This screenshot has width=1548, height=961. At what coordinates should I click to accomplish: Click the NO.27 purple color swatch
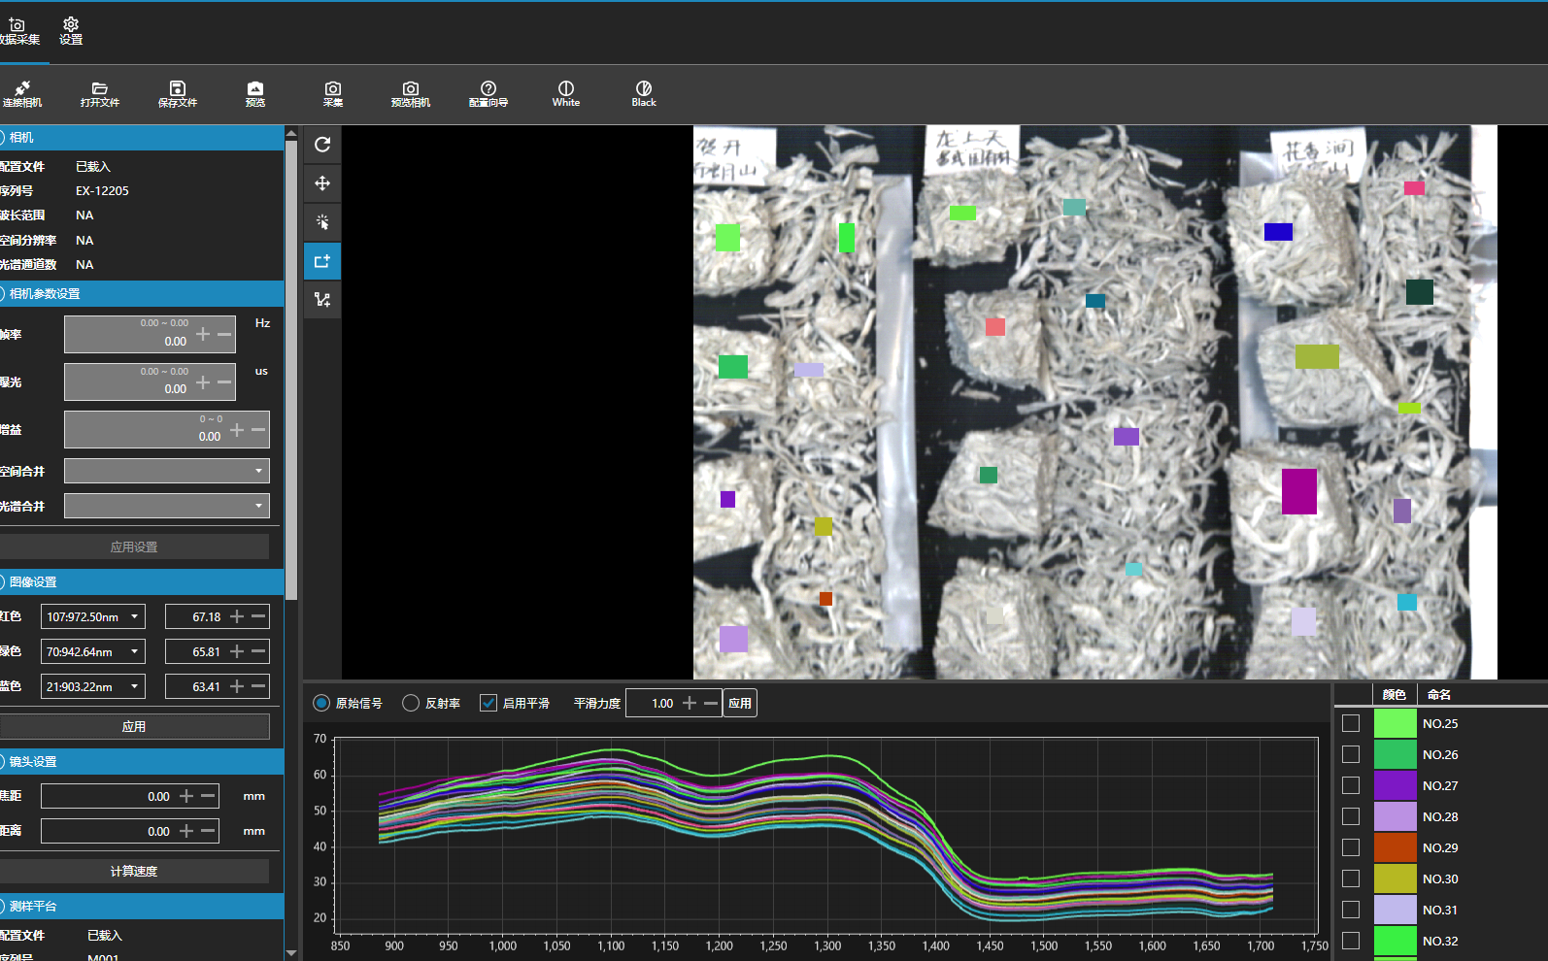(1395, 785)
